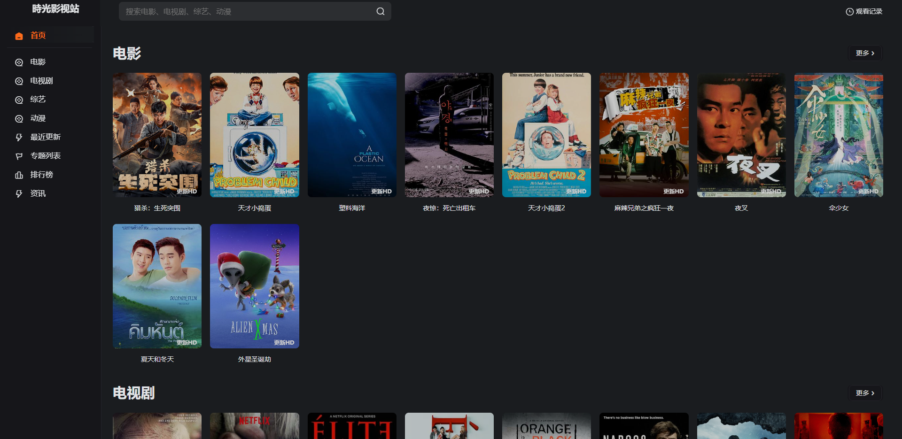Click title link 塑料海洋

click(x=352, y=208)
